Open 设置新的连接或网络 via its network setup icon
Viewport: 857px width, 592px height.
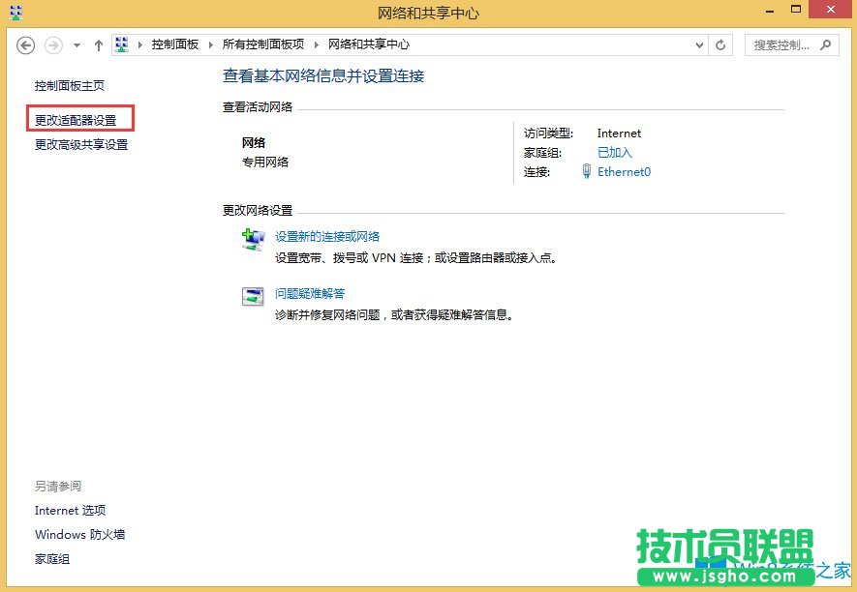(x=253, y=242)
